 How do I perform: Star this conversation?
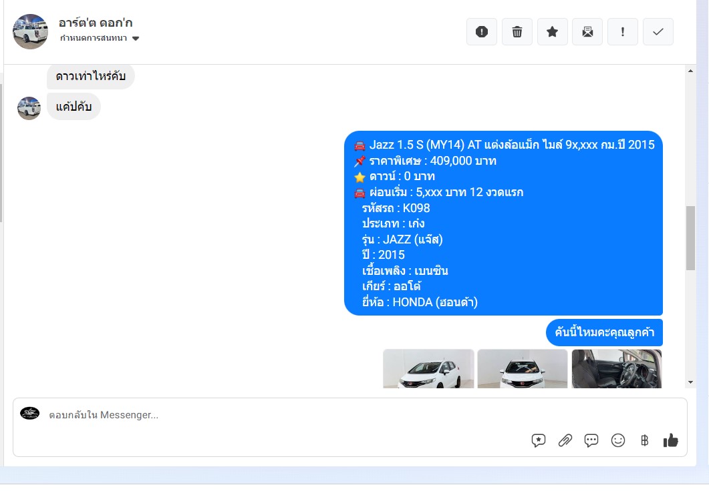[x=552, y=31]
